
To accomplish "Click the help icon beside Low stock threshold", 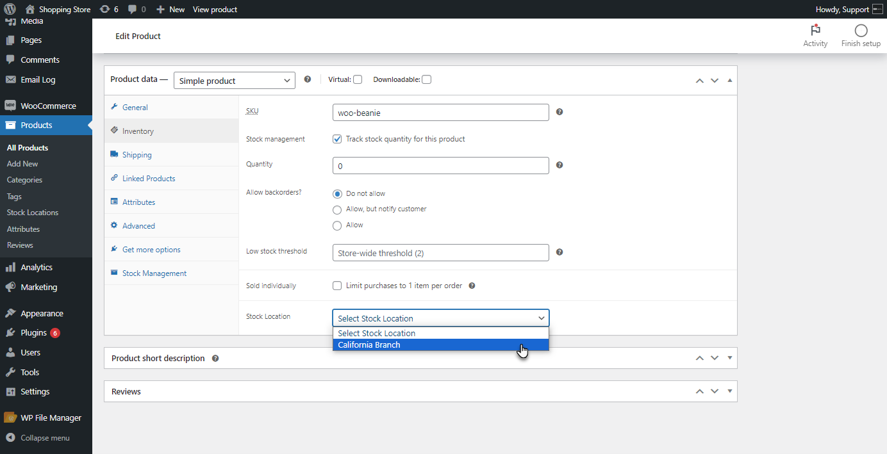I will click(560, 252).
